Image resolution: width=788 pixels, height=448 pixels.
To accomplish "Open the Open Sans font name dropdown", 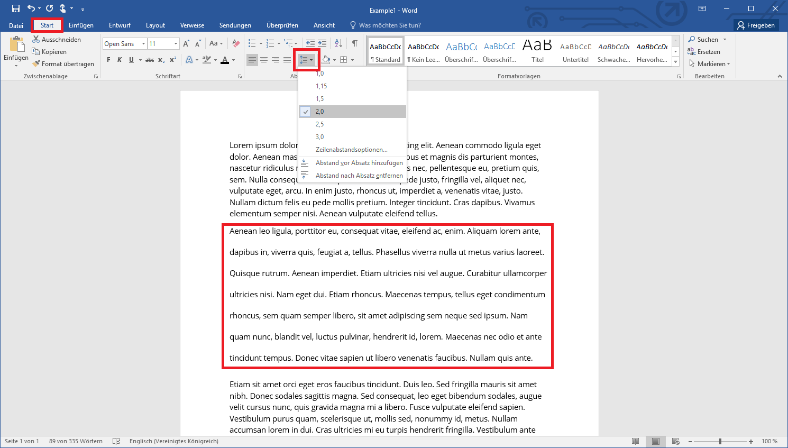I will pos(143,44).
